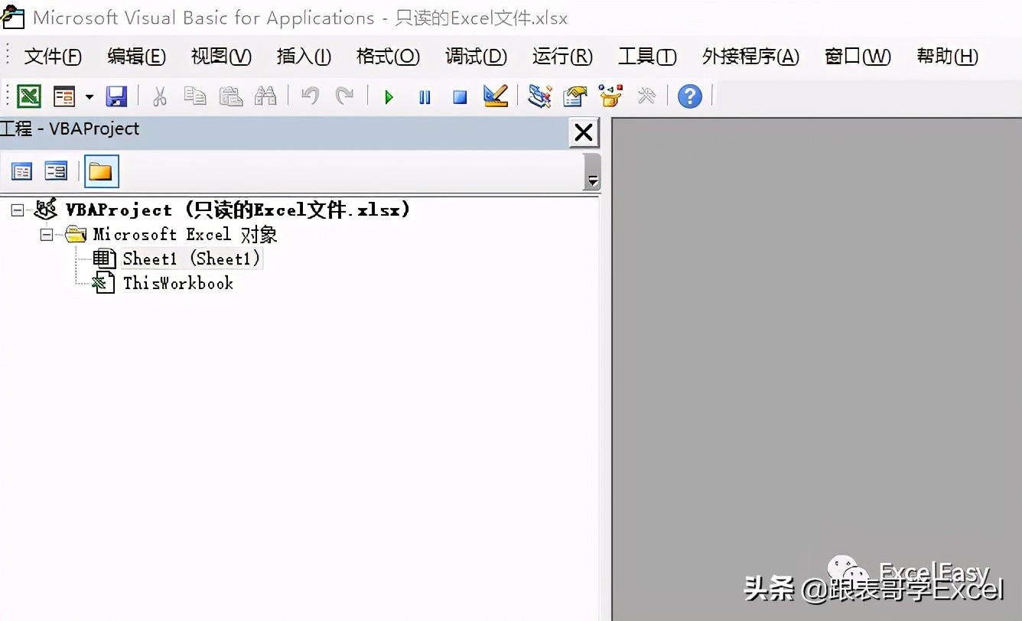This screenshot has height=621, width=1022.
Task: Click the Undo arrow icon
Action: coord(310,96)
